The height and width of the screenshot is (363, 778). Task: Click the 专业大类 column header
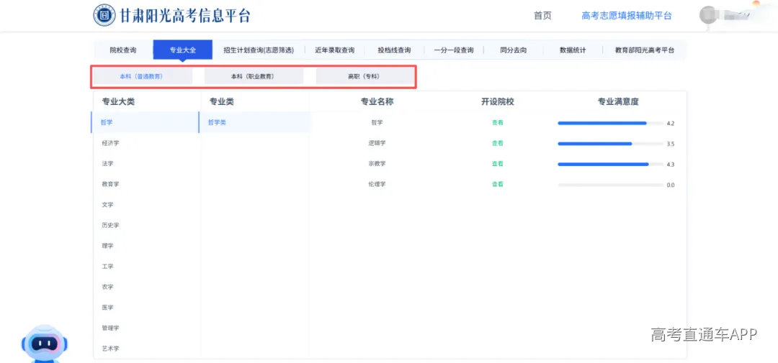[x=118, y=101]
